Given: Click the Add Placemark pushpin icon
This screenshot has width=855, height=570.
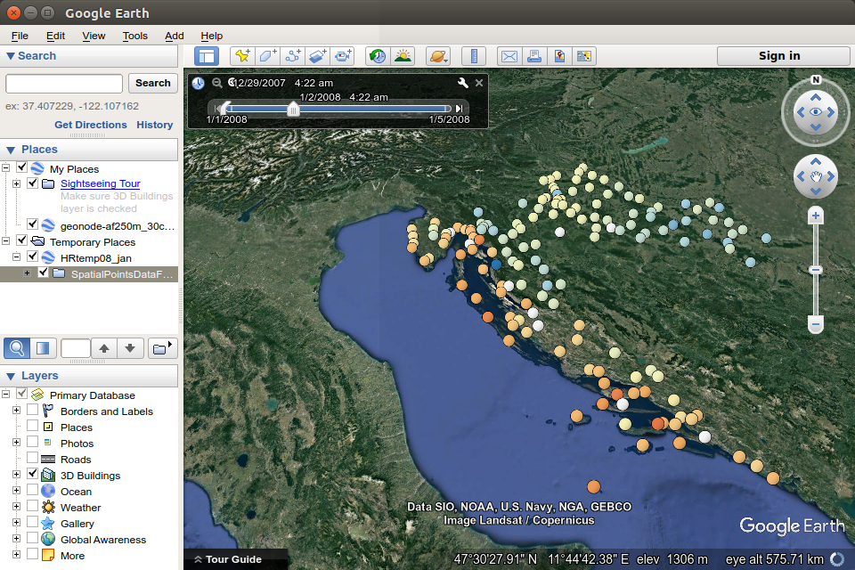Looking at the screenshot, I should (241, 56).
